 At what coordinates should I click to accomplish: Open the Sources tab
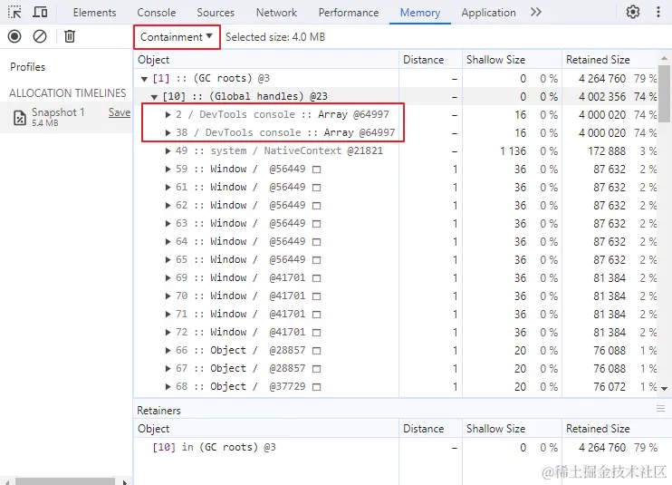pos(216,13)
